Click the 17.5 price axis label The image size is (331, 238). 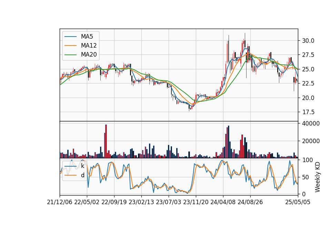308,112
